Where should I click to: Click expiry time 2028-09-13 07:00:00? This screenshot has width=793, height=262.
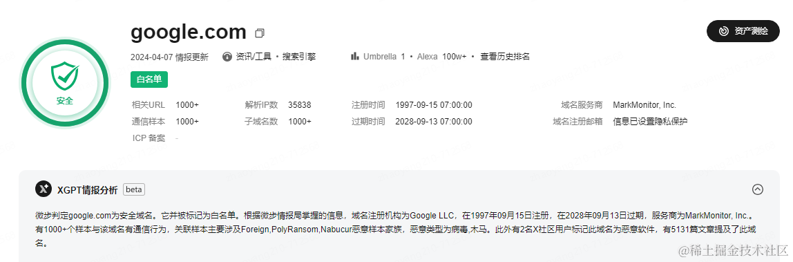pyautogui.click(x=434, y=122)
